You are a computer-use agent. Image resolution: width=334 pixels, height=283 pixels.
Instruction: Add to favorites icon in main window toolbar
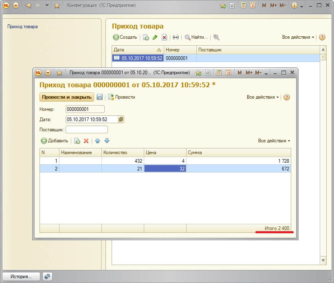coord(223,6)
